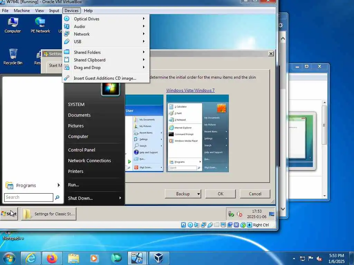Screen dimensions: 354x265
Task: Click the optical disk indicator in VirtualBox status bar
Action: (x=190, y=225)
